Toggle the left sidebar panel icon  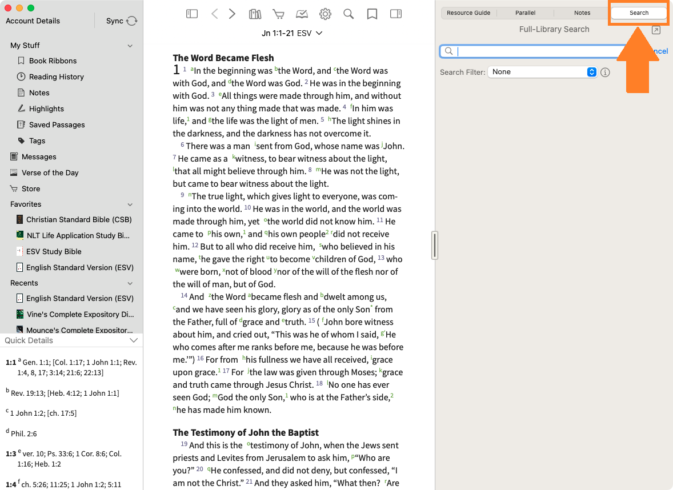[x=192, y=14]
